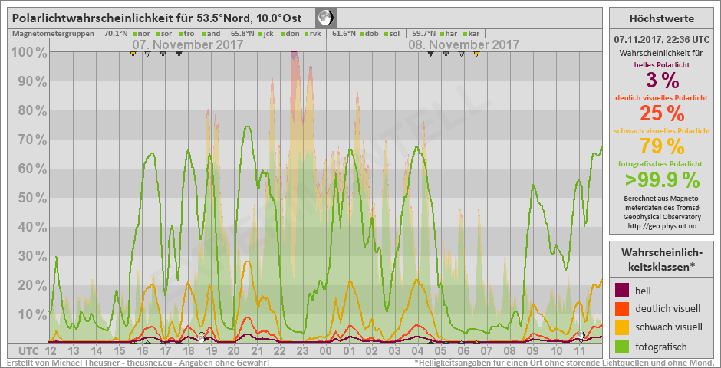Click the green 'dob' magnetometer station marker

point(362,34)
